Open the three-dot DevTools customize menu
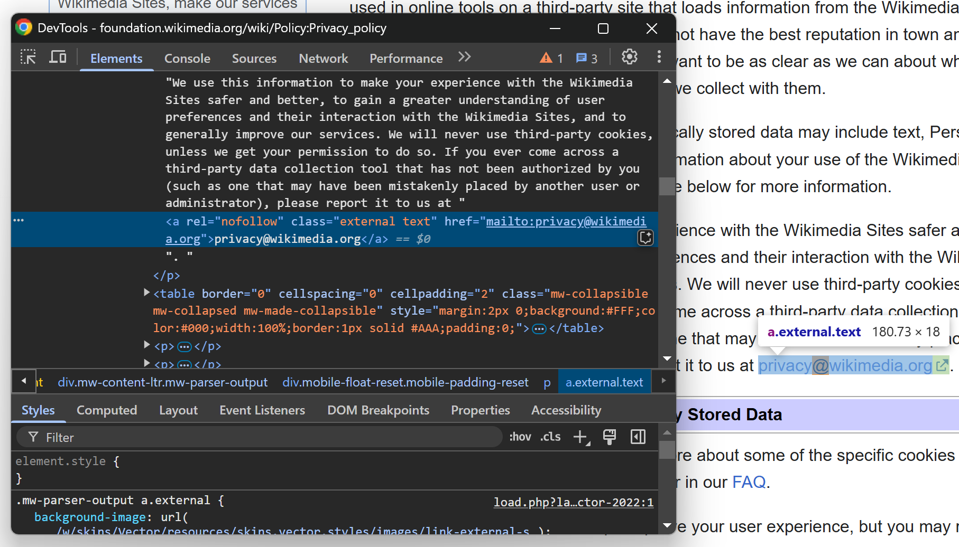 (x=659, y=56)
